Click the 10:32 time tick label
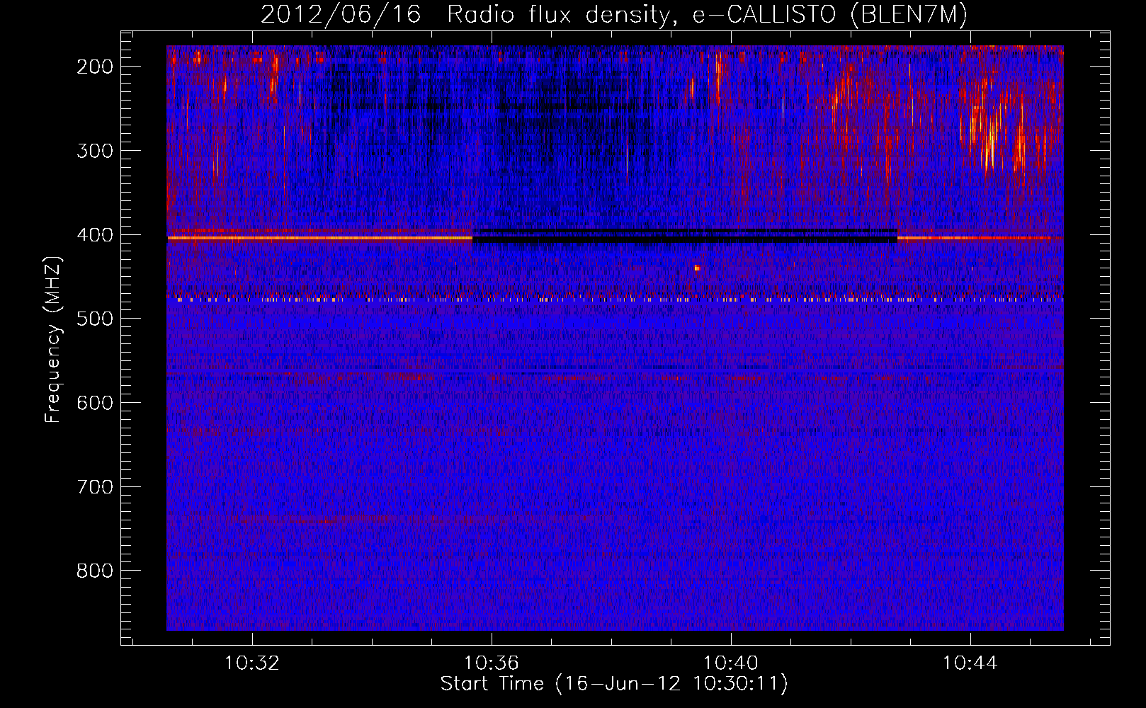This screenshot has height=708, width=1146. [x=252, y=663]
